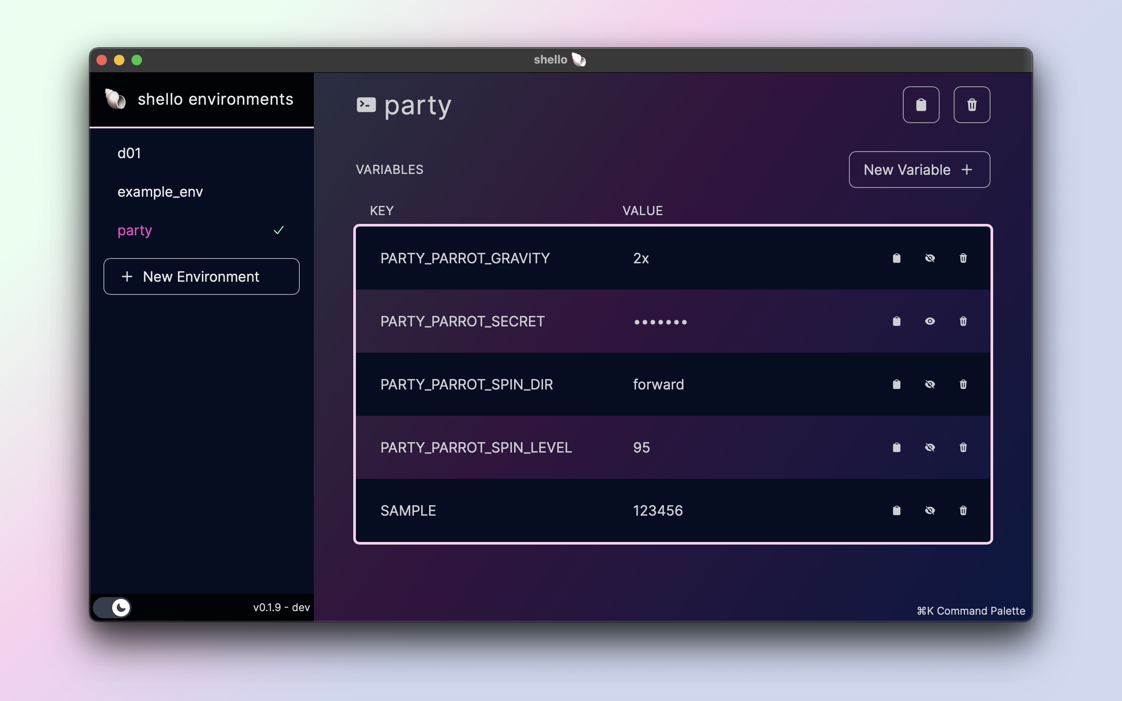Click the PARTY_PARROT_SPIN_DIR forward value

tap(658, 384)
